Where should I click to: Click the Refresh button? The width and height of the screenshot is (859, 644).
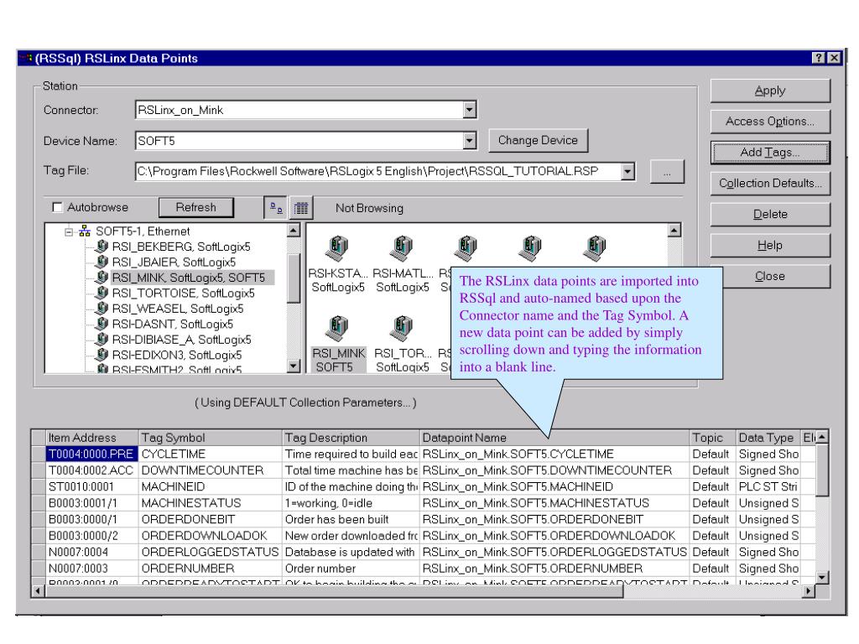click(196, 207)
